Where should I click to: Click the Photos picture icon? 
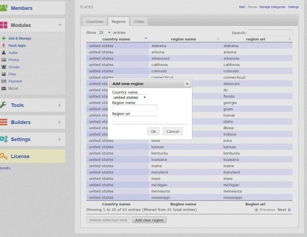(4, 60)
